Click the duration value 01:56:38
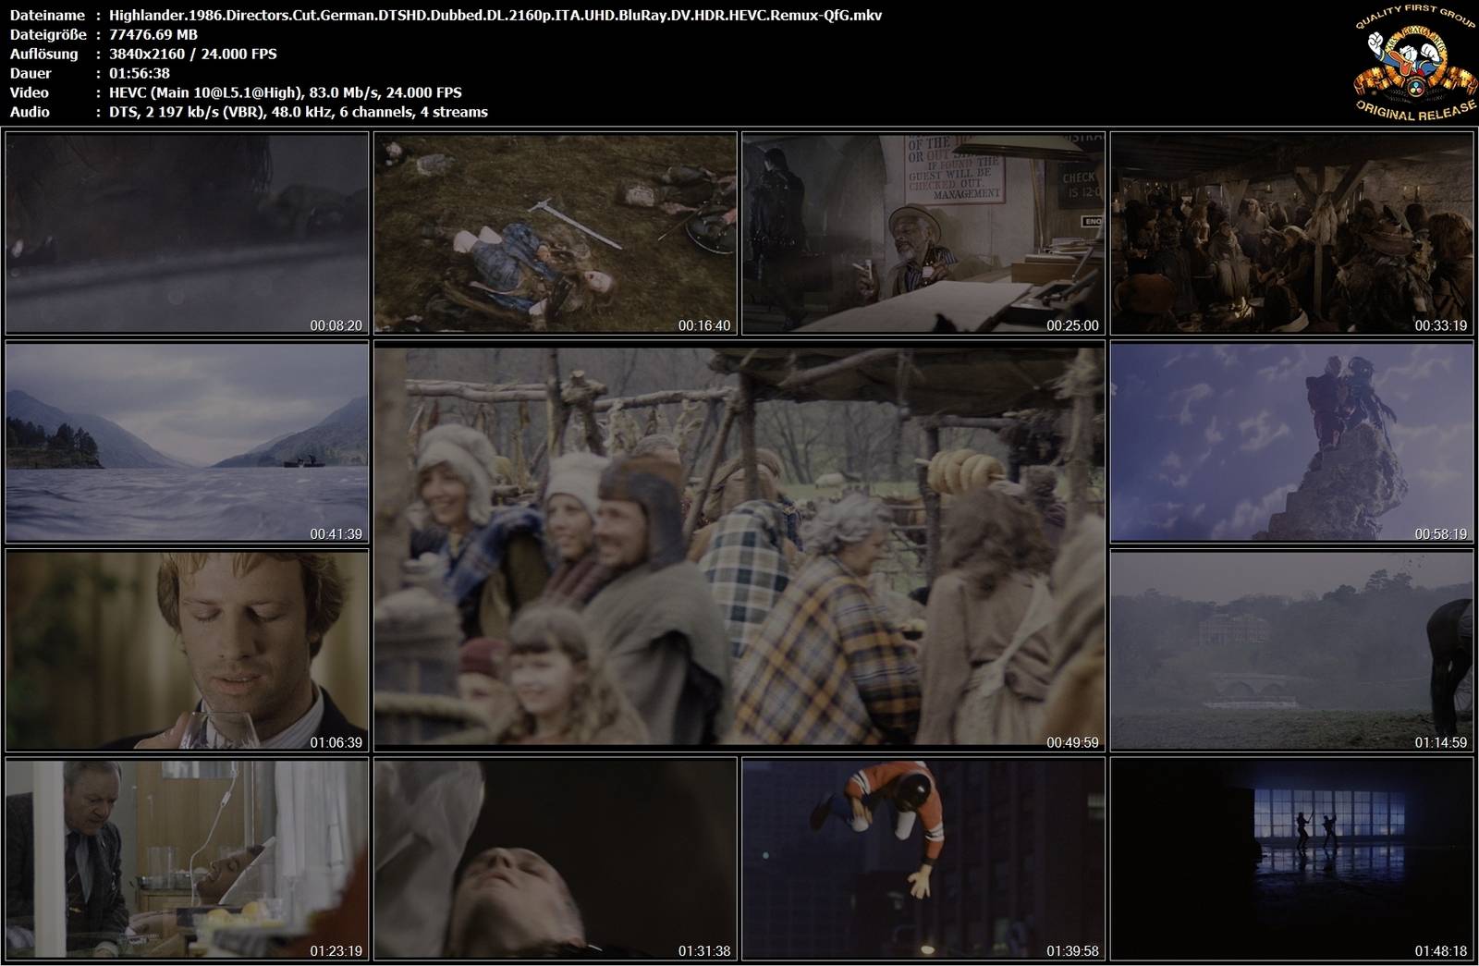 [140, 73]
